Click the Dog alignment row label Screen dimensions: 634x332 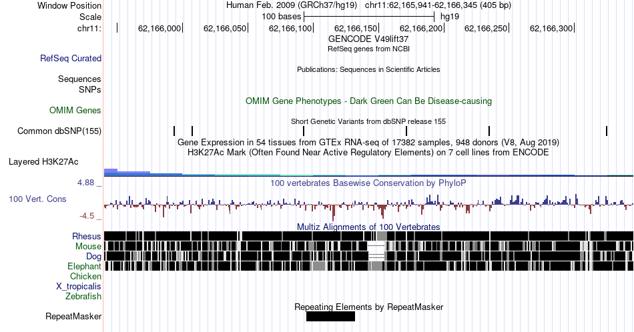click(94, 257)
